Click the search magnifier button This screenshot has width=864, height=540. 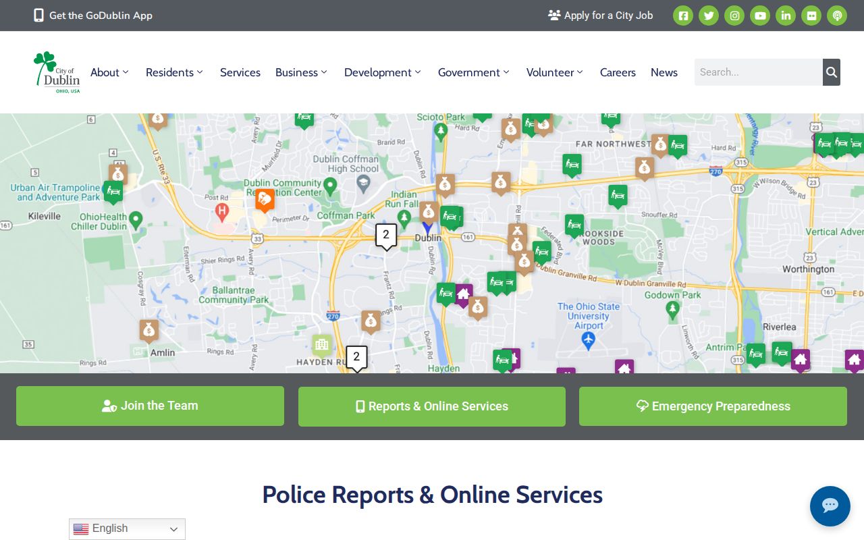832,72
